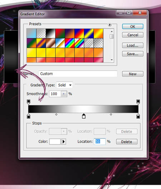Screen dimensions: 161x189
Task: Click the Smoothness value field
Action: point(55,94)
